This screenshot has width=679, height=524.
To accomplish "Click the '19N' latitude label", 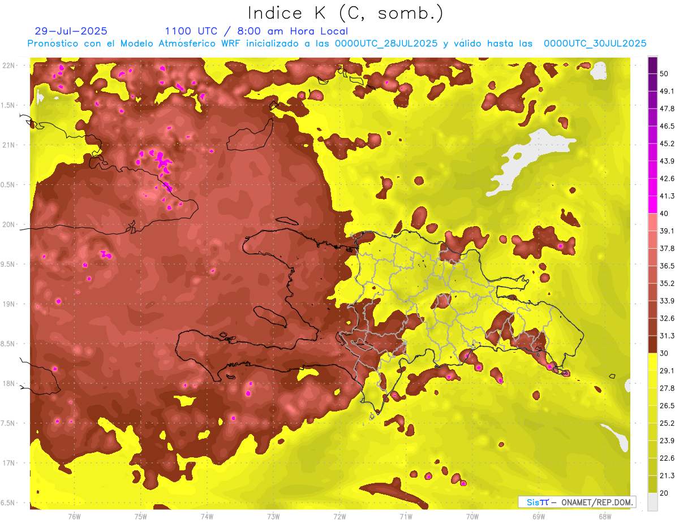I will [x=9, y=304].
